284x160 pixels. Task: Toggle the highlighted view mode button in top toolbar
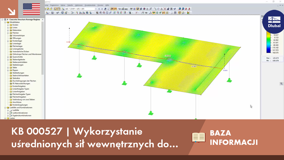[138, 9]
